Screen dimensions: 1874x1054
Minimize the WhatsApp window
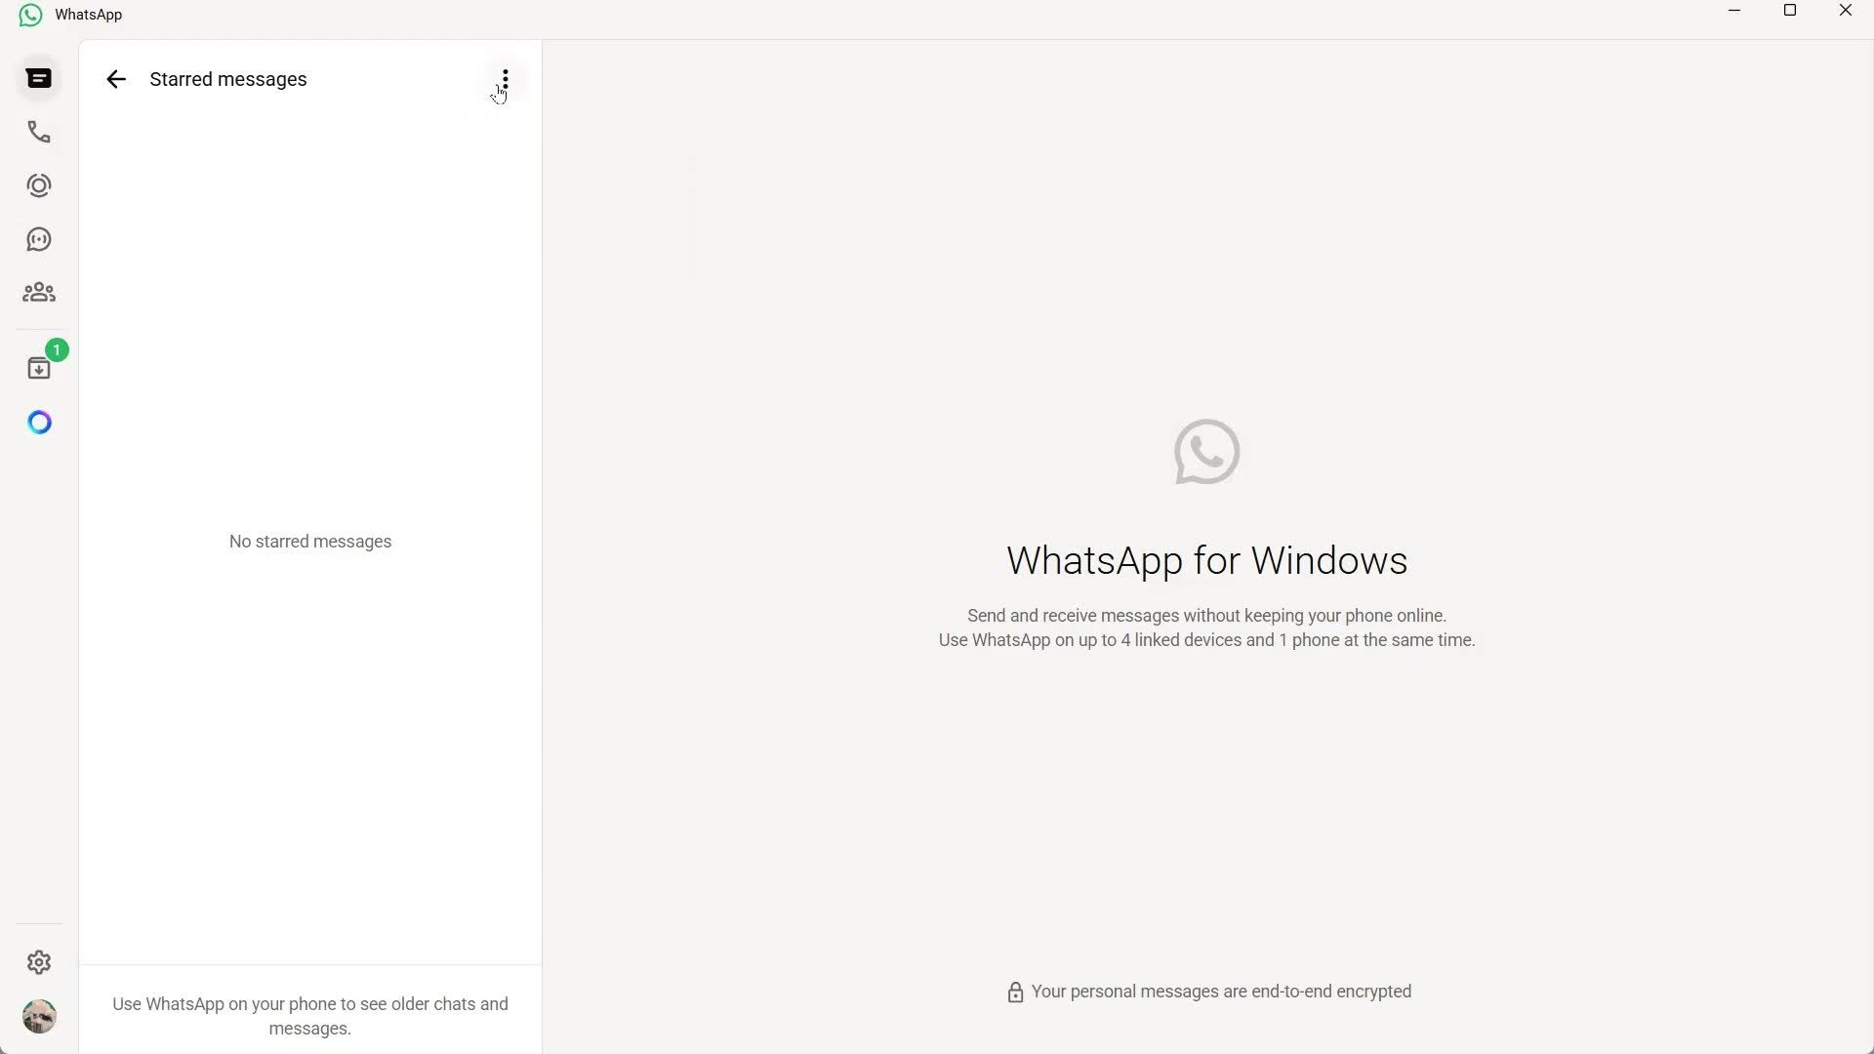coord(1734,11)
